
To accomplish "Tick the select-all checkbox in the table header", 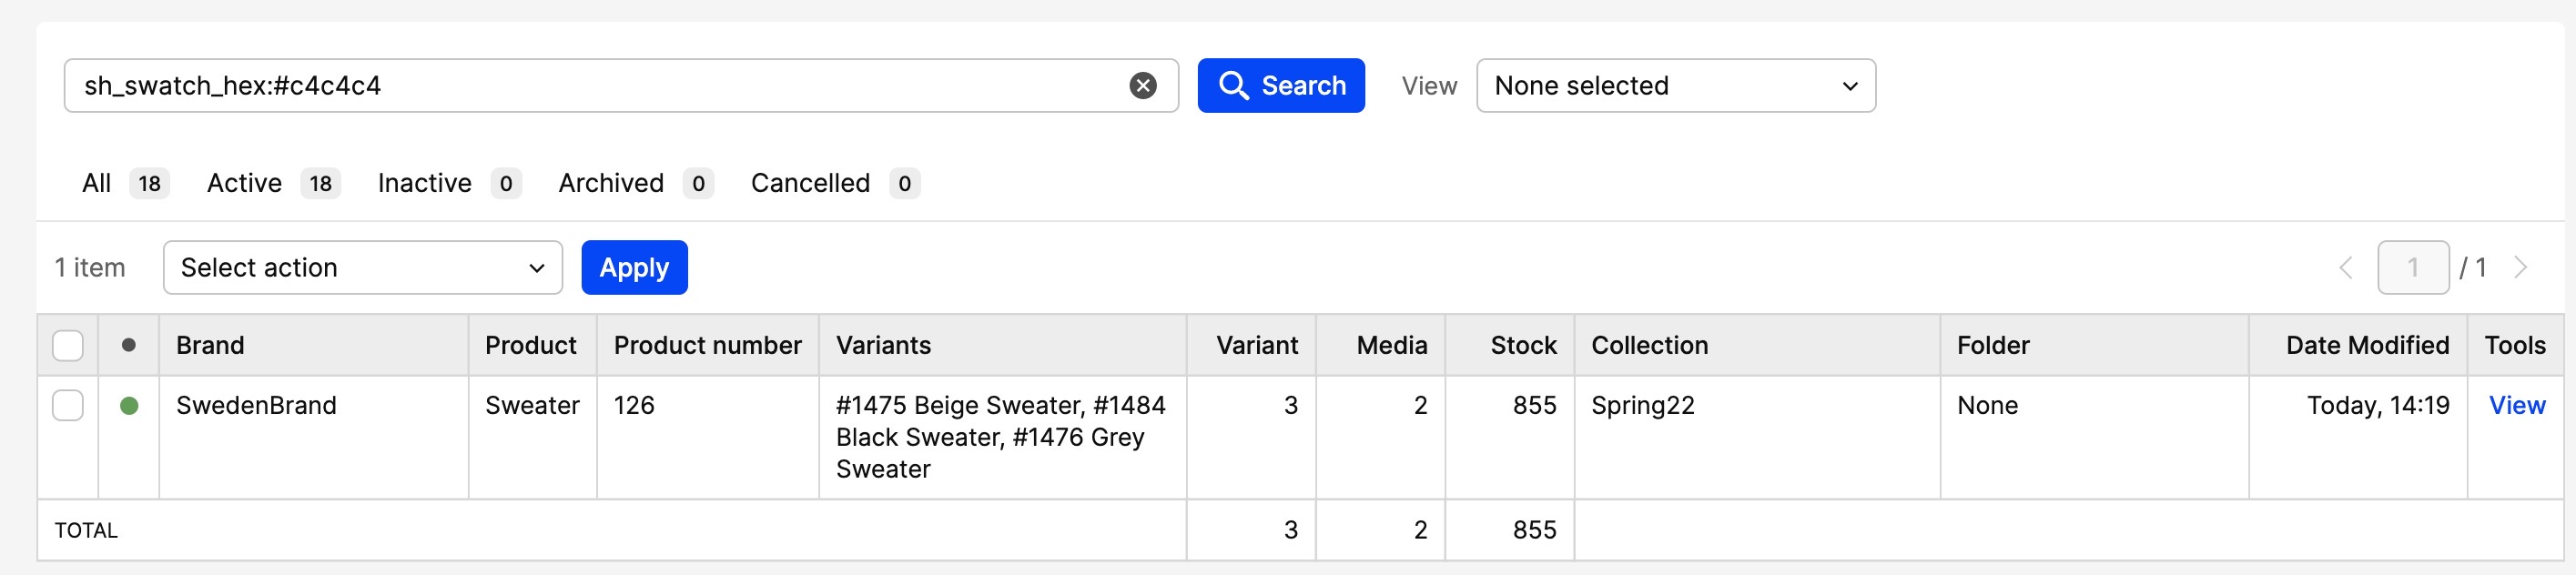I will 68,345.
